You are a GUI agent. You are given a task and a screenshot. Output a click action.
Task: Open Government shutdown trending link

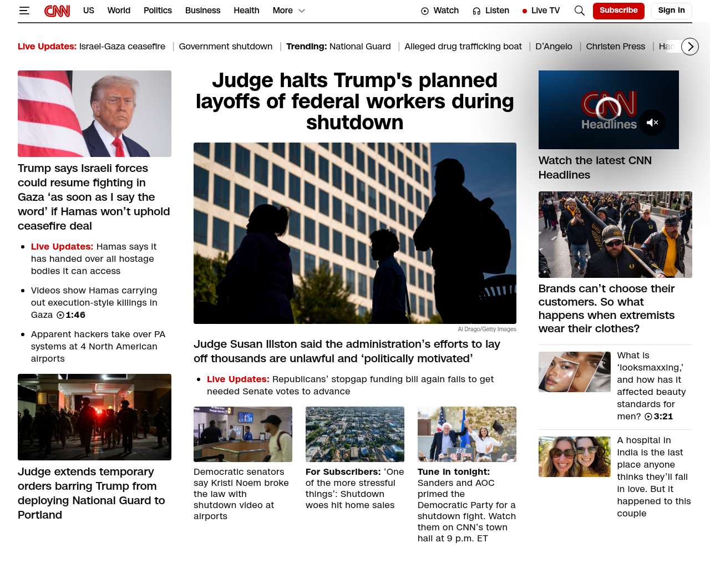click(x=225, y=47)
